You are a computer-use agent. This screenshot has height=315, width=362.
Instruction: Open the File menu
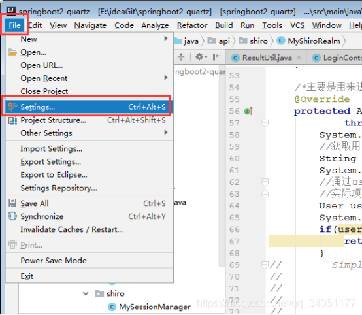[14, 25]
